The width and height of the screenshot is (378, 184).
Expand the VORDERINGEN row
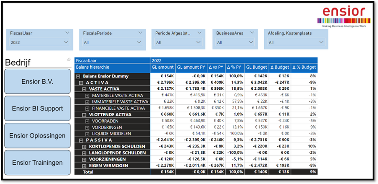87,127
